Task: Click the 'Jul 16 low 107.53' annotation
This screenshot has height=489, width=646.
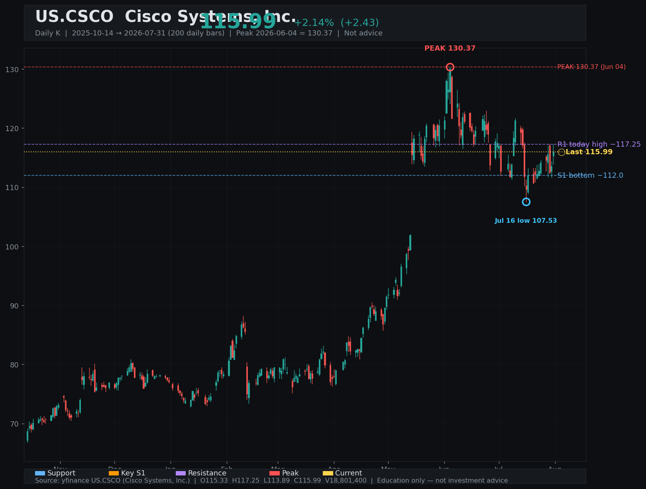Action: (526, 221)
